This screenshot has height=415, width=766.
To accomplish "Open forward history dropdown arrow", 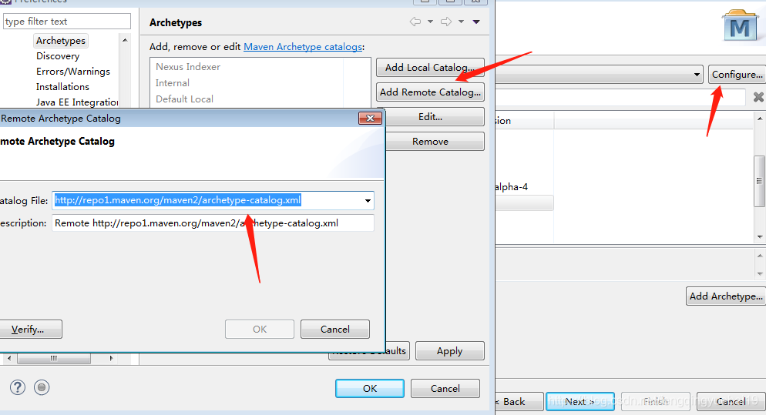I will (x=461, y=22).
